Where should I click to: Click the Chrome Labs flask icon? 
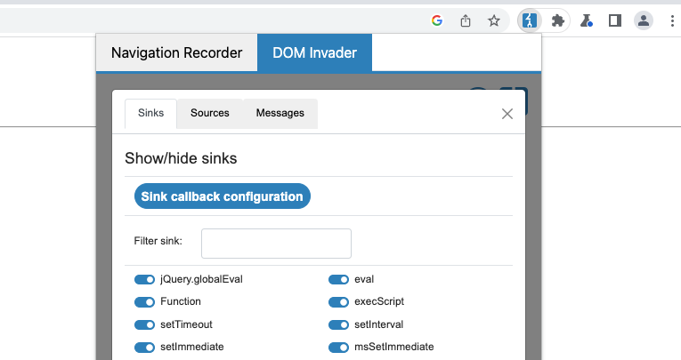pos(587,20)
